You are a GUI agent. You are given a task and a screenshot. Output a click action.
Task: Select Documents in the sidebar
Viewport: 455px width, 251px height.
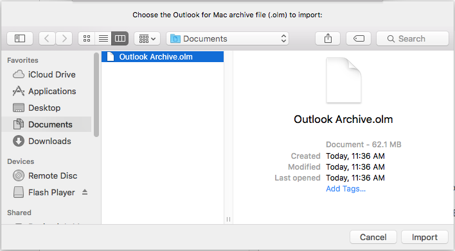pyautogui.click(x=46, y=124)
